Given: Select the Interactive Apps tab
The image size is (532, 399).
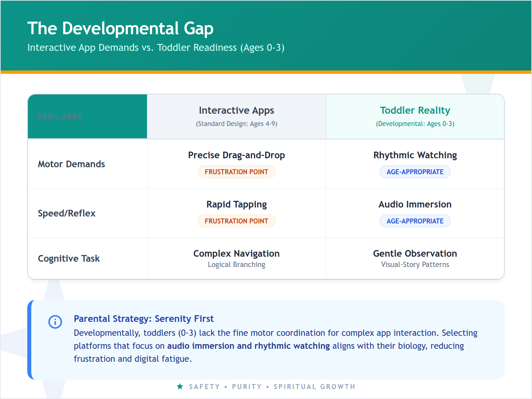Looking at the screenshot, I should [236, 110].
